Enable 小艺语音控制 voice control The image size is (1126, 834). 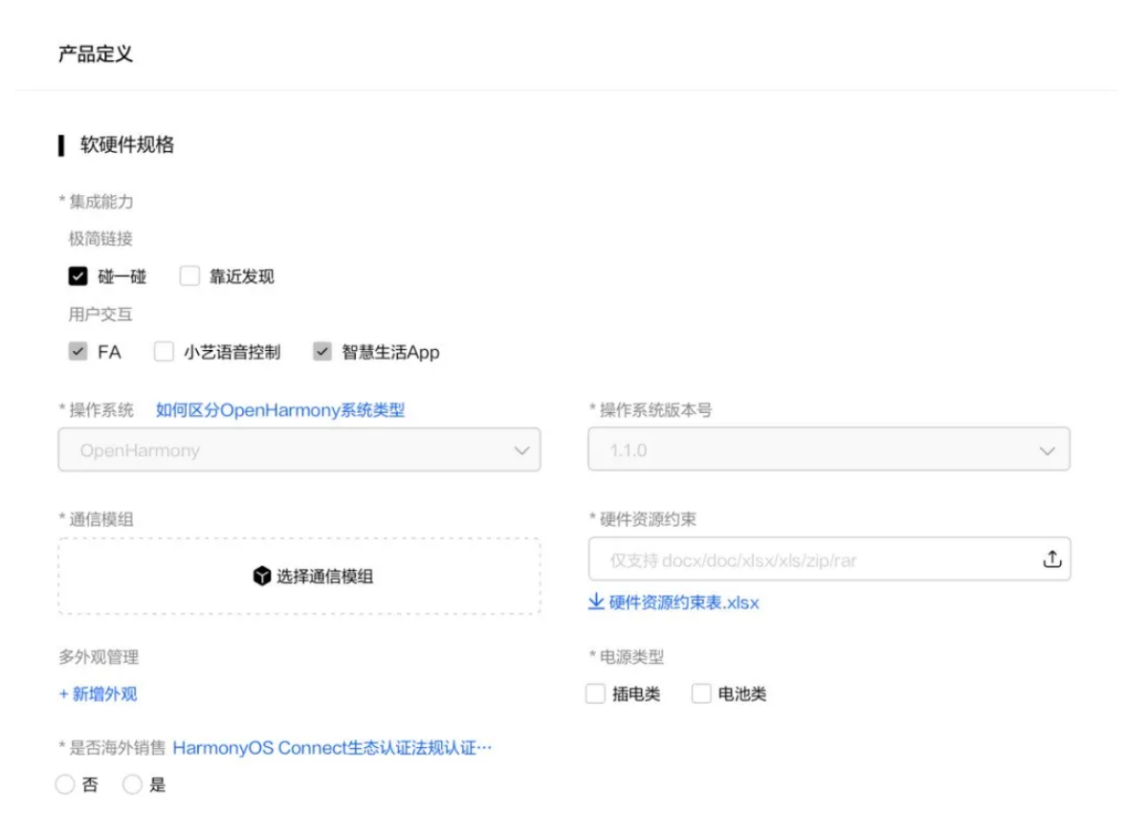click(163, 351)
